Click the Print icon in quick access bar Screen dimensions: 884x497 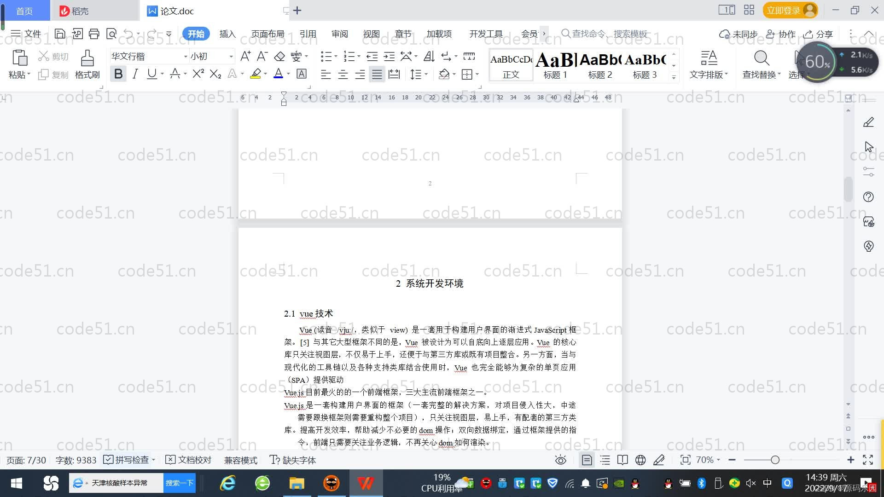coord(94,34)
